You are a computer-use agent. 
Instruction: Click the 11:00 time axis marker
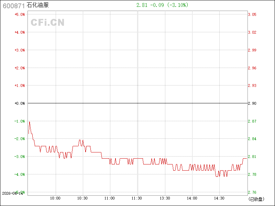(110, 198)
